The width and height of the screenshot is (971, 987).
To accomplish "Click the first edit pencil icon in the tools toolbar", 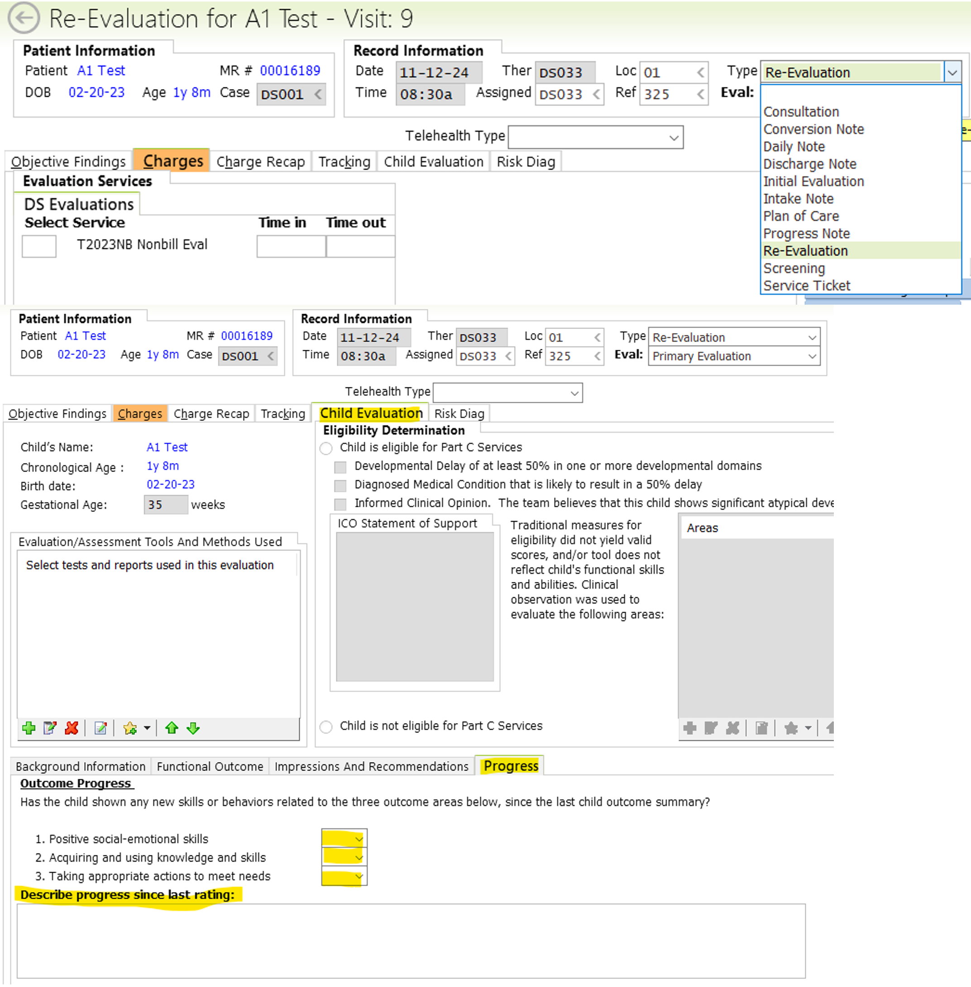I will pos(50,728).
